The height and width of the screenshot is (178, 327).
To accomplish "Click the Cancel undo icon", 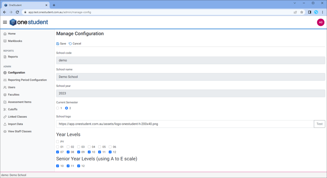I will (70, 44).
